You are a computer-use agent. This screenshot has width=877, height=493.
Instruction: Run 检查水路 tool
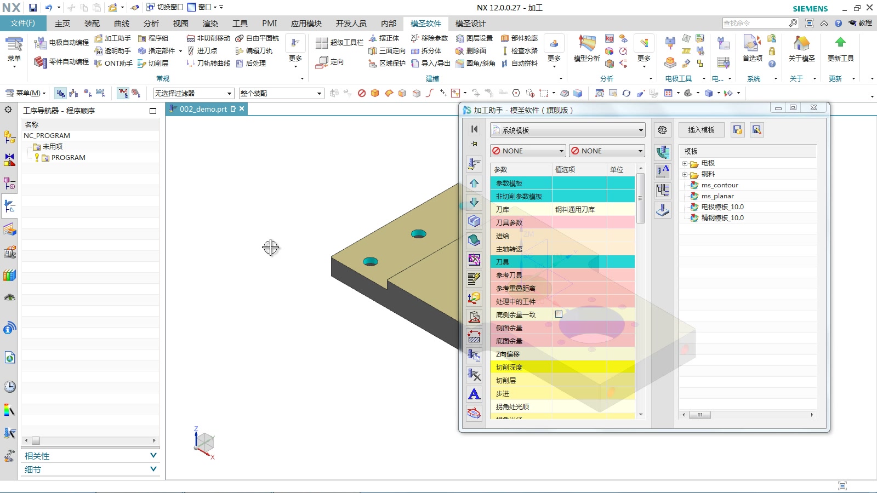click(519, 51)
